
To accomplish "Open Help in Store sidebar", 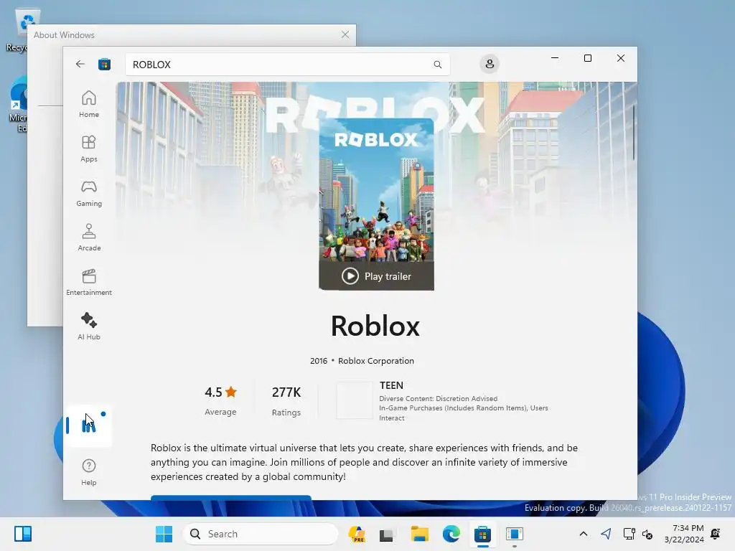I will click(x=88, y=472).
